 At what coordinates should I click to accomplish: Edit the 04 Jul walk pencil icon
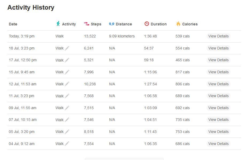point(67,144)
